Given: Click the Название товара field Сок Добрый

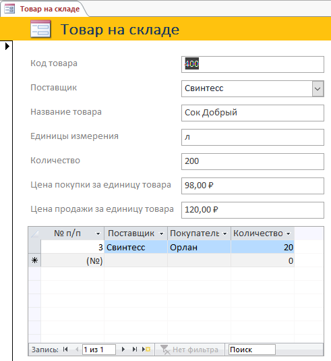Looking at the screenshot, I should pyautogui.click(x=253, y=113).
